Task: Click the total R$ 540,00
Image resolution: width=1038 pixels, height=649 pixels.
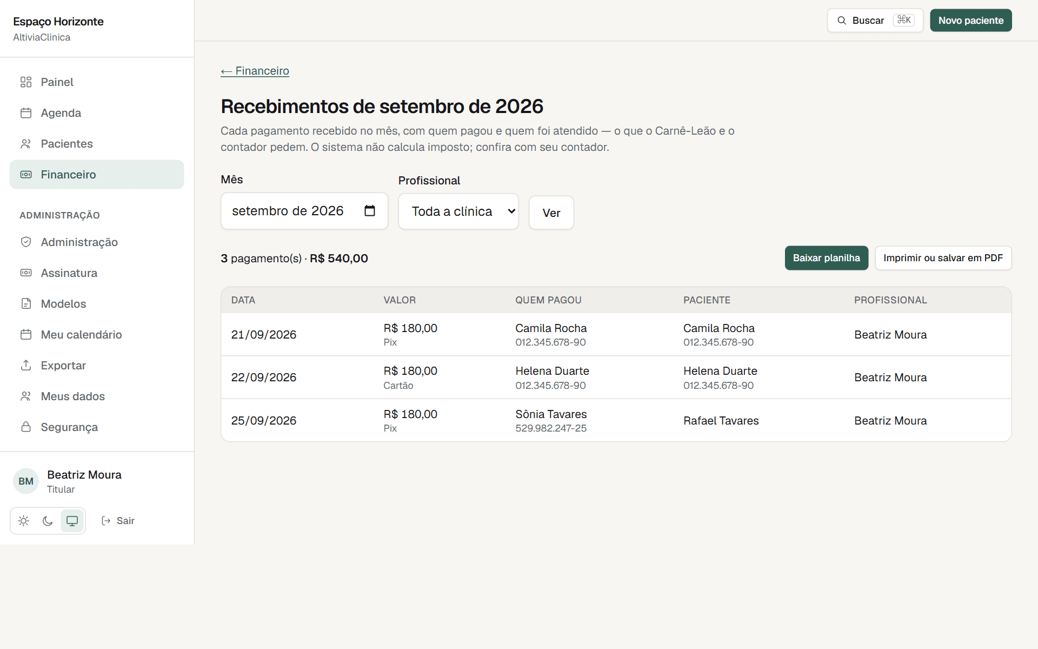Action: 339,259
